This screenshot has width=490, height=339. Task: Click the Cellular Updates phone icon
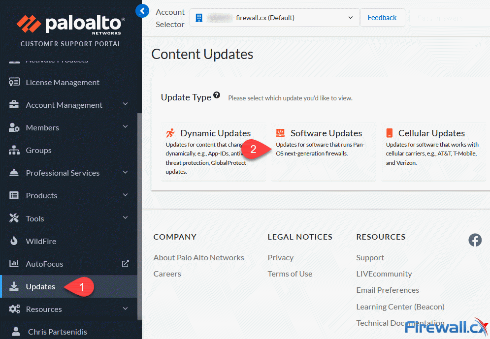tap(390, 133)
